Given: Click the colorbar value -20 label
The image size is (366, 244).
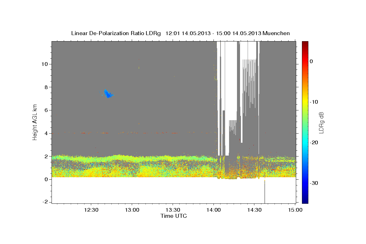Looking at the screenshot, I should pyautogui.click(x=314, y=142).
